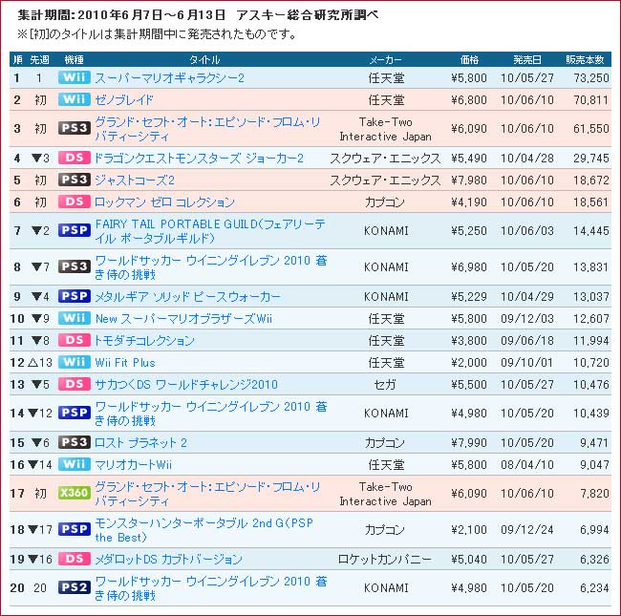Click the Wii icon beside New スーパーマリオブラザーズWii
This screenshot has width=621, height=616.
75,318
